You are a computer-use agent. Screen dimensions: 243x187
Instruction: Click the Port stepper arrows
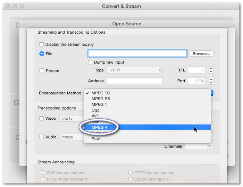pyautogui.click(x=211, y=81)
